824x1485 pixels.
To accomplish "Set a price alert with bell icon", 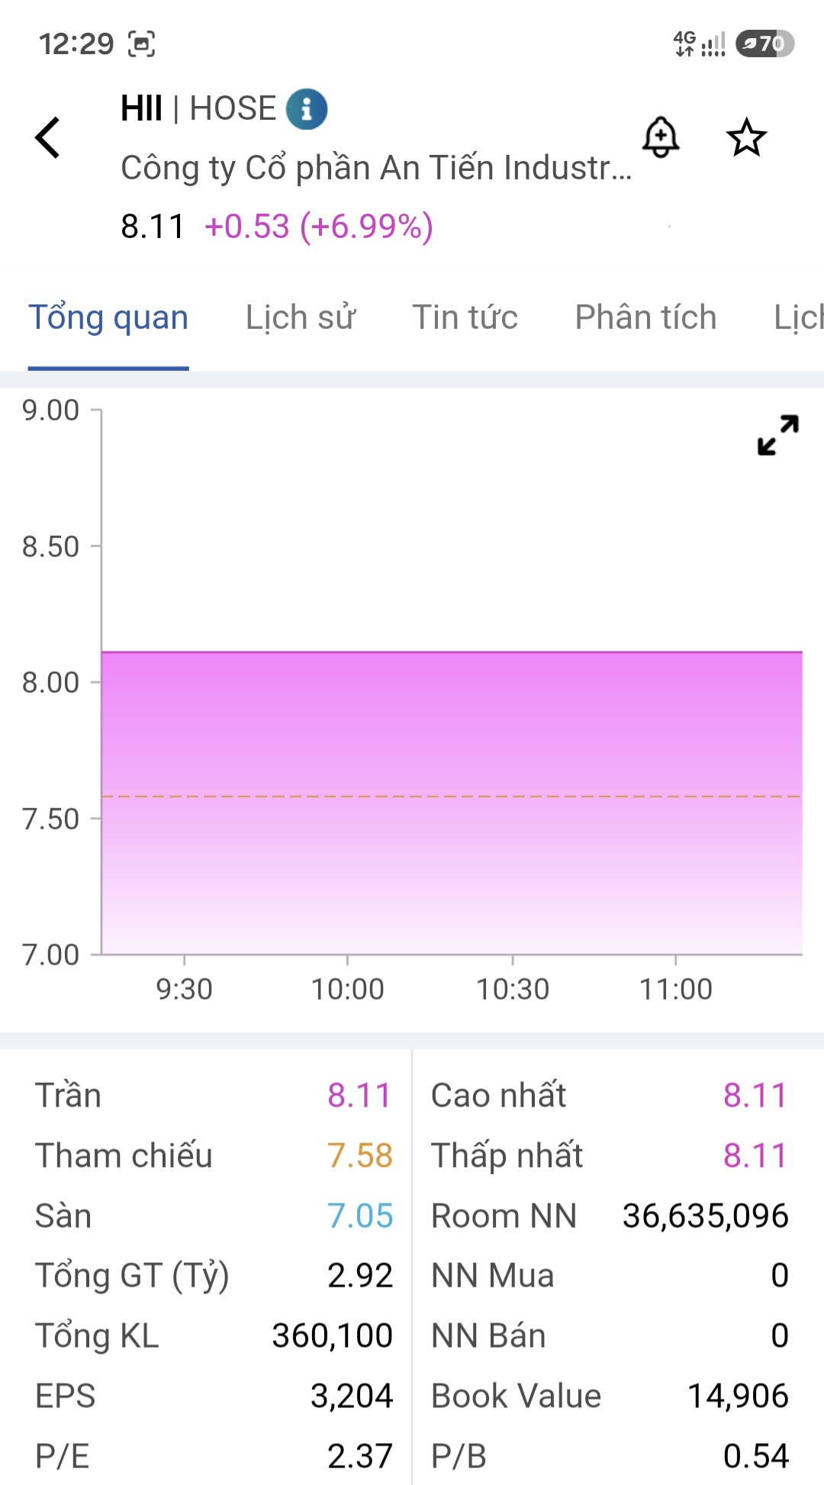I will pyautogui.click(x=661, y=137).
